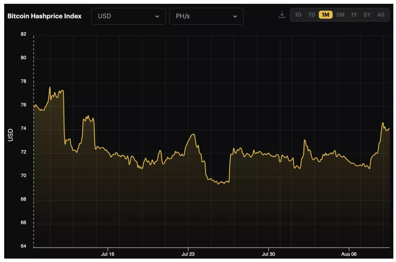
Task: Click the 82 tick on the y-axis
Action: coord(24,34)
